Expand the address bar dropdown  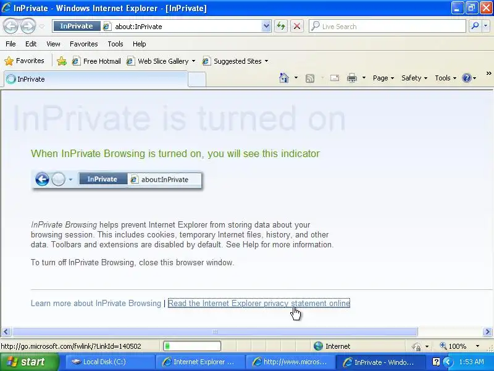(266, 26)
